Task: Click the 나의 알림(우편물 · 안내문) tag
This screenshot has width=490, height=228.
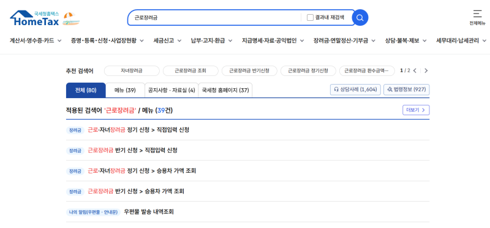Action: [x=93, y=212]
